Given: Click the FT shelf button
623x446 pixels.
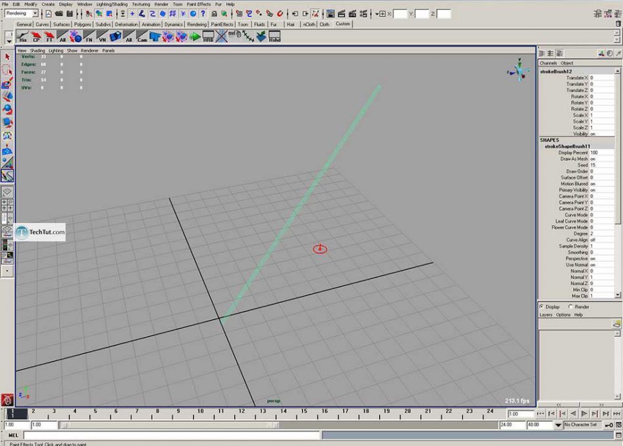Looking at the screenshot, I should [x=49, y=37].
